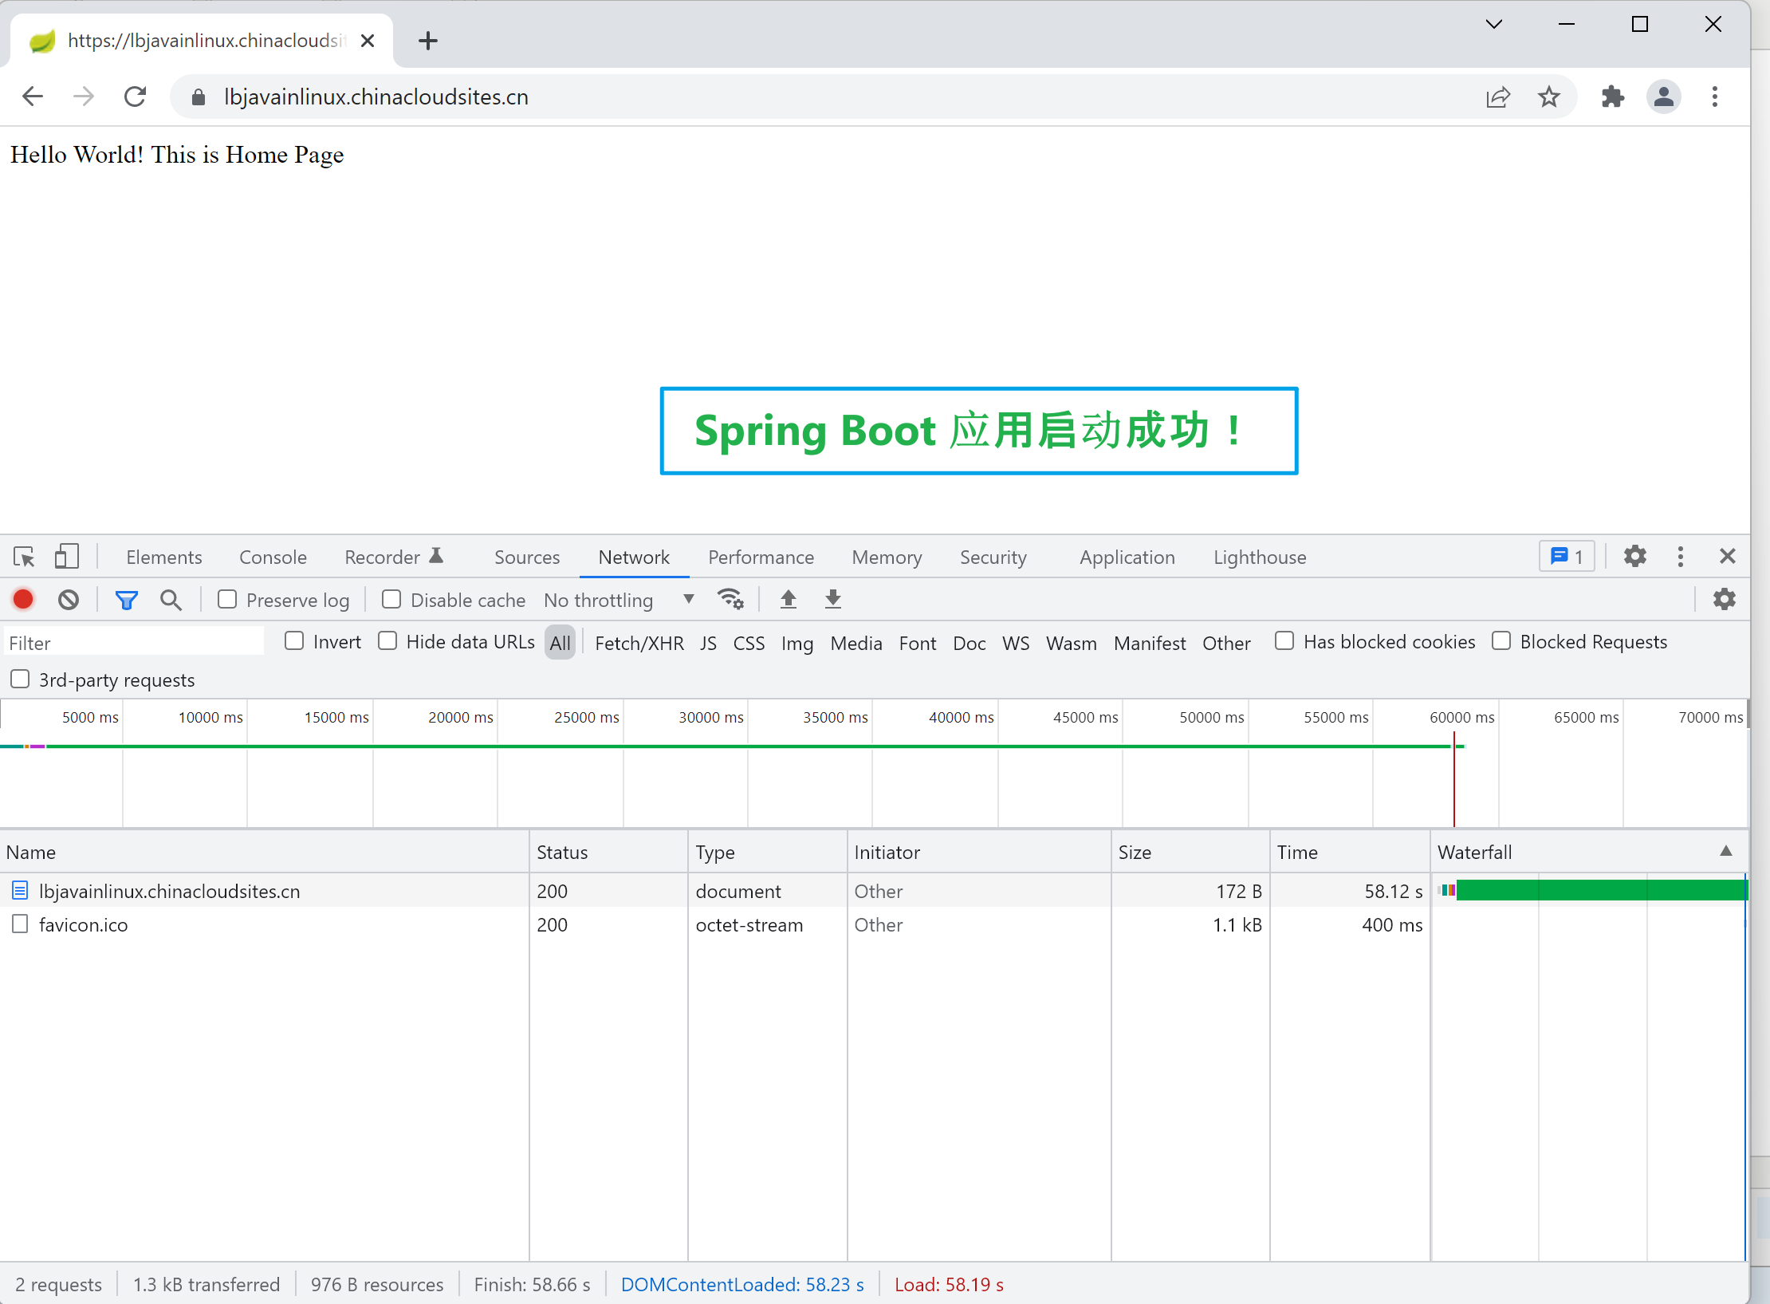Screen dimensions: 1770x1304
Task: Sort by Waterfall column arrow
Action: point(1725,851)
